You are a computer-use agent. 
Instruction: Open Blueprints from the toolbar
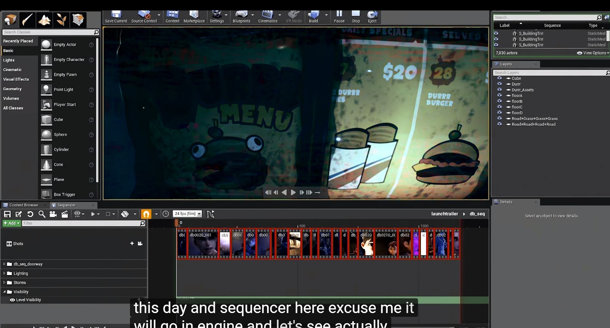pyautogui.click(x=241, y=17)
